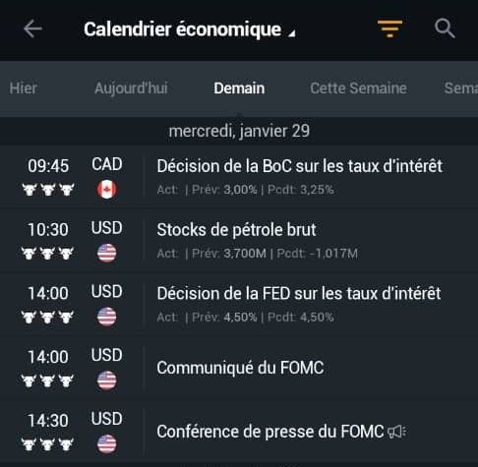Viewport: 478px width, 467px height.
Task: Tap the back arrow icon
Action: pos(32,29)
